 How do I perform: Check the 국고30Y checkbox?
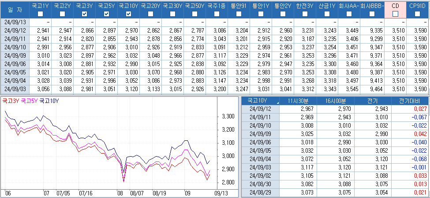pyautogui.click(x=172, y=14)
